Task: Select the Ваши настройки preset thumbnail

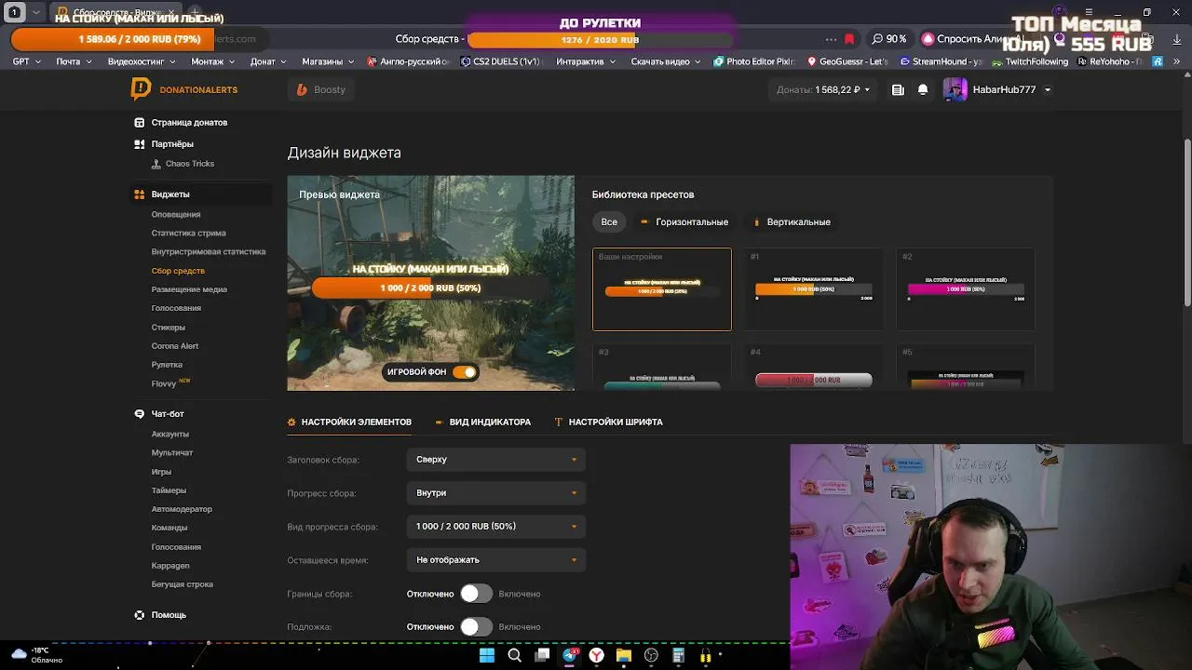Action: (662, 289)
